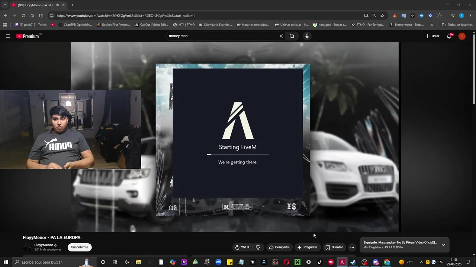The width and height of the screenshot is (476, 267).
Task: Click the page scrollbar up arrow
Action: tap(474, 33)
